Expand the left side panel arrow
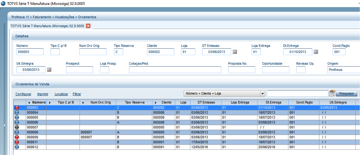Screen dimensions: 360x155 [x=4, y=125]
